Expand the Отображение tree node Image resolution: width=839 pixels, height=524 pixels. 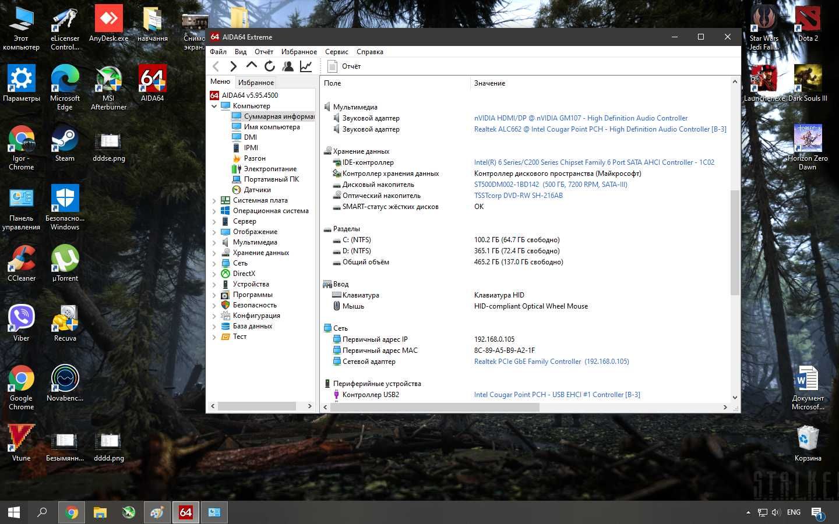(x=214, y=232)
